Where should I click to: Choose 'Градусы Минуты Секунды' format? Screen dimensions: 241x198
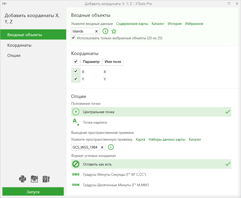(x=151, y=174)
